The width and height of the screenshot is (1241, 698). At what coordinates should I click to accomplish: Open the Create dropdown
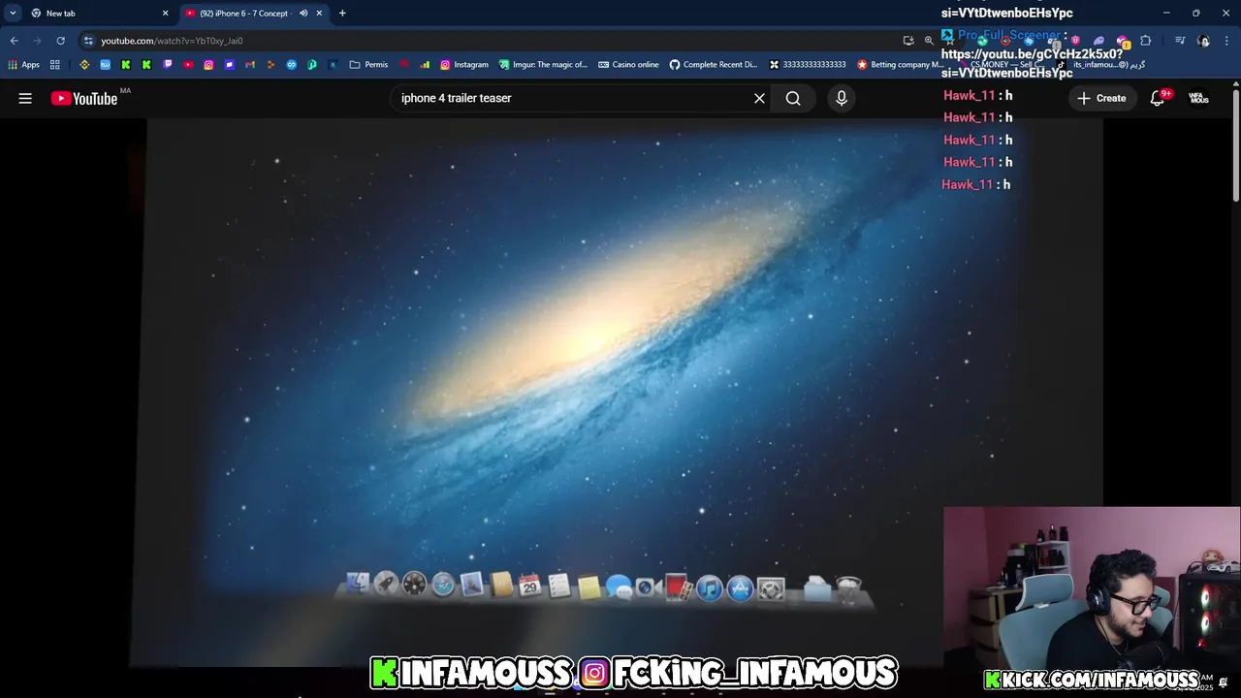pyautogui.click(x=1101, y=98)
